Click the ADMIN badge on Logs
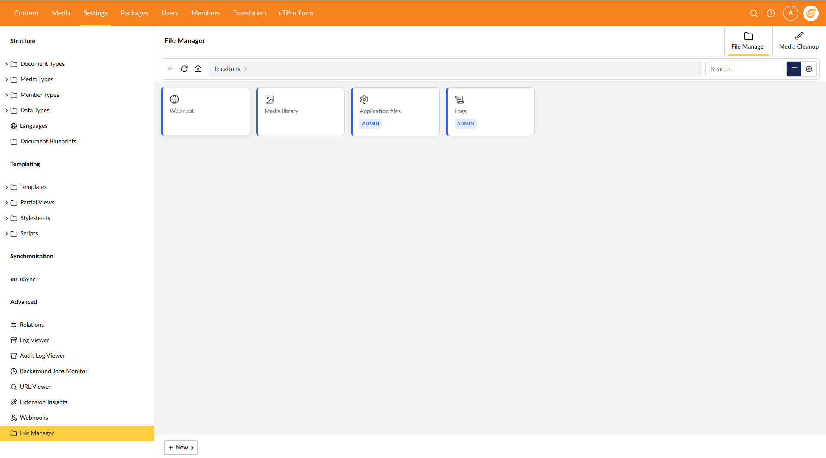The height and width of the screenshot is (458, 826). [466, 124]
